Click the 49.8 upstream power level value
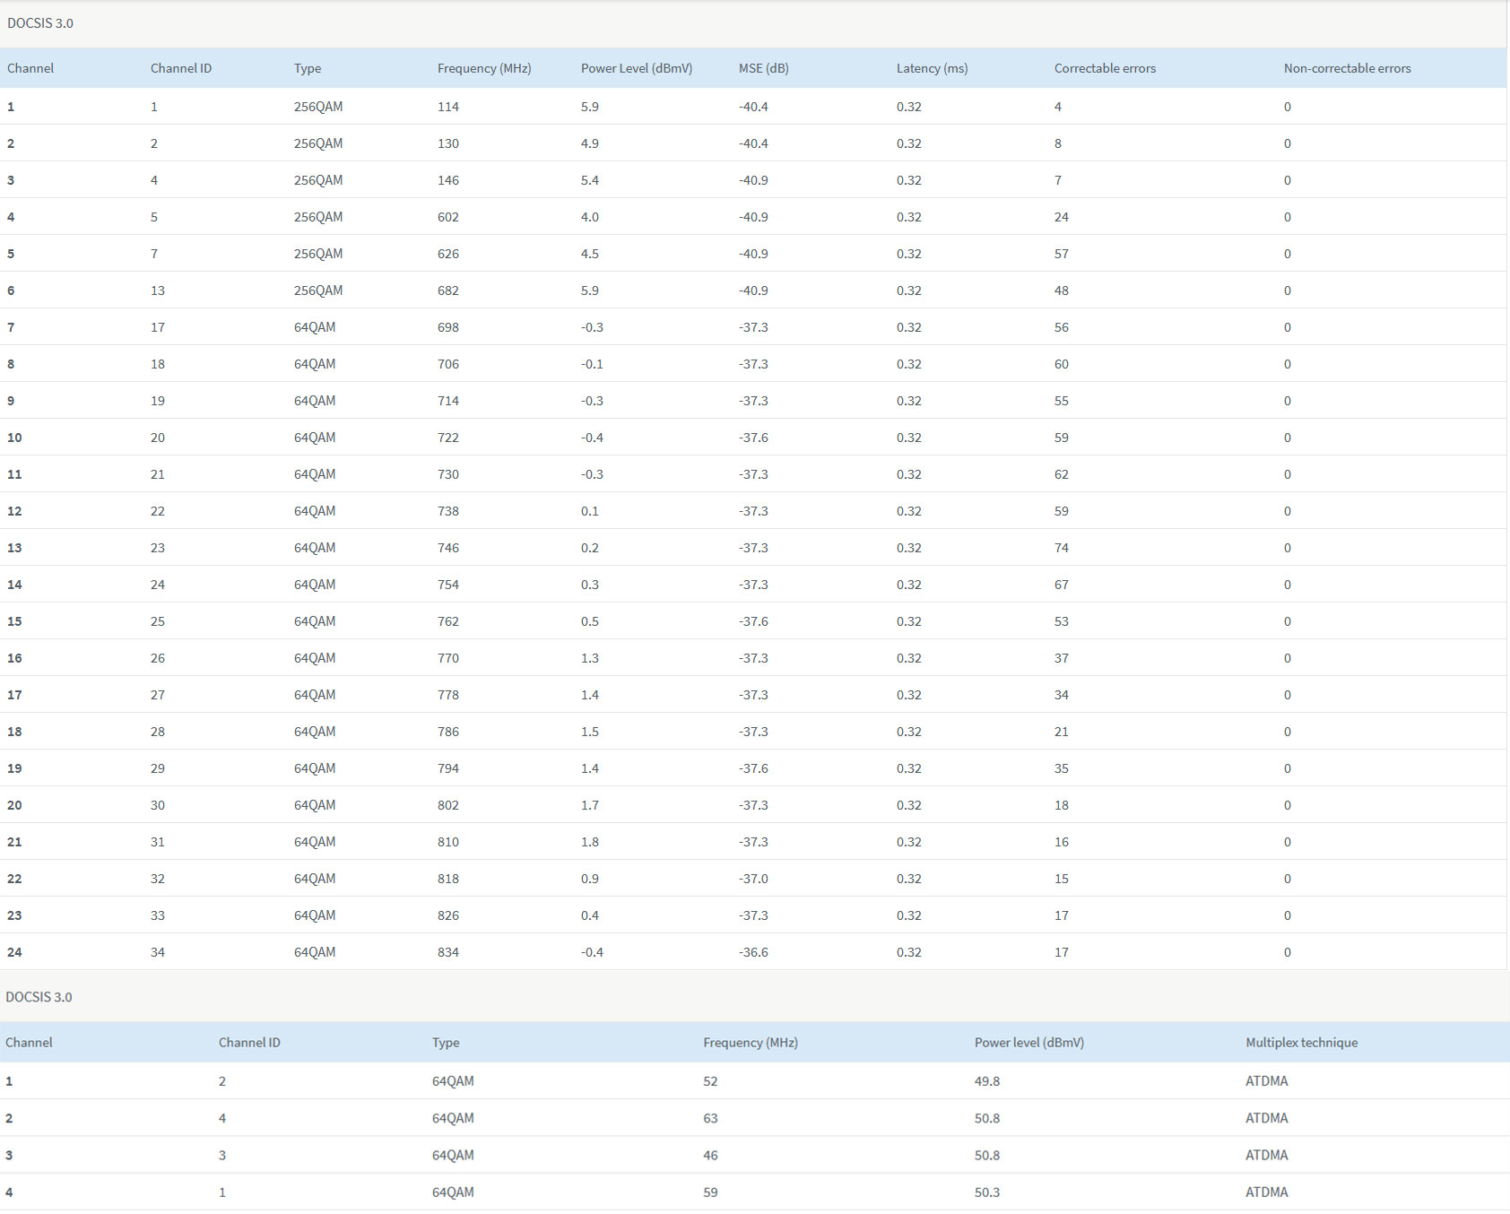 [x=987, y=1081]
